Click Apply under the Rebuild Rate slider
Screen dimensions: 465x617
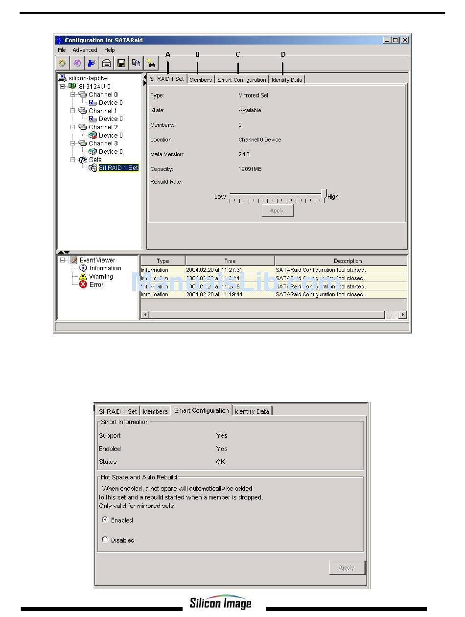point(277,211)
